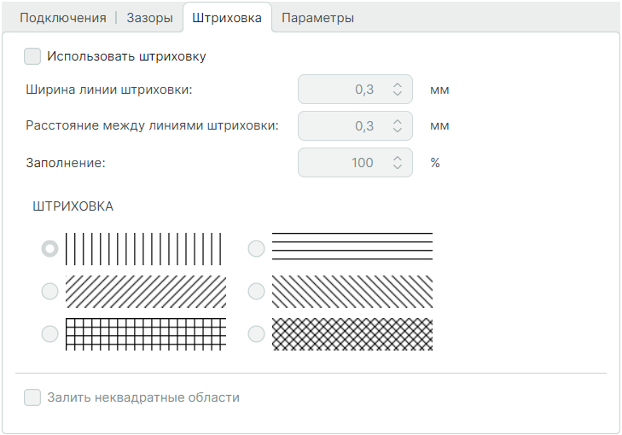Choose the forward diagonal hatch pattern image
The width and height of the screenshot is (622, 435).
click(x=145, y=291)
